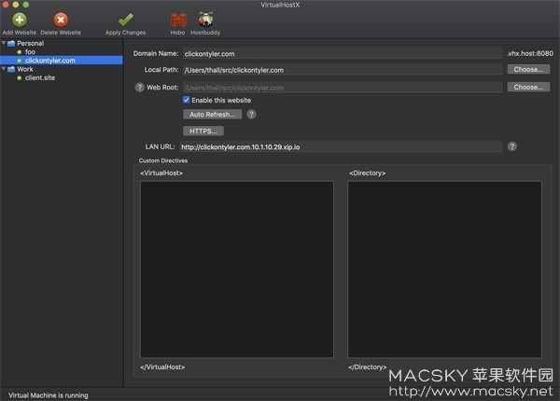The width and height of the screenshot is (560, 401).
Task: Click the Domain Name input field
Action: (343, 53)
